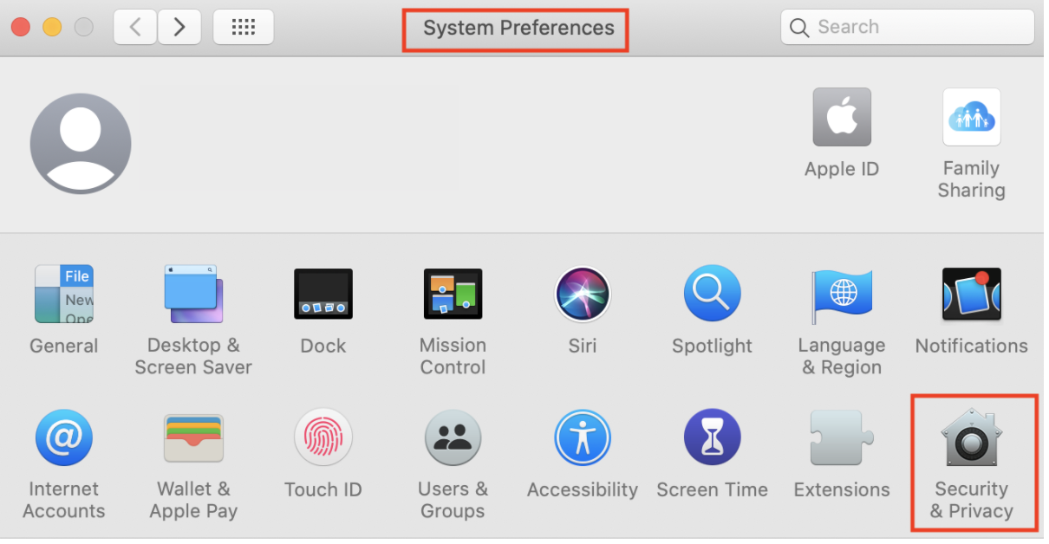The height and width of the screenshot is (544, 1049).
Task: Open Screen Time settings
Action: tap(712, 439)
